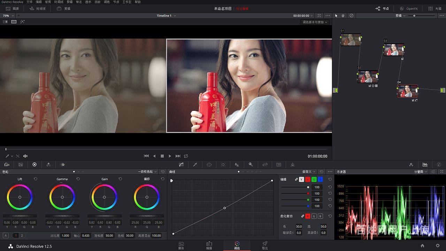This screenshot has height=251, width=446.
Task: Open the 调色 menu in menu bar
Action: (107, 2)
